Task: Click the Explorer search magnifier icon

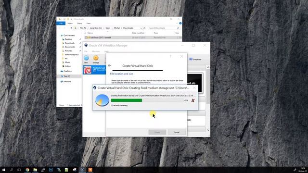Action: pyautogui.click(x=178, y=28)
